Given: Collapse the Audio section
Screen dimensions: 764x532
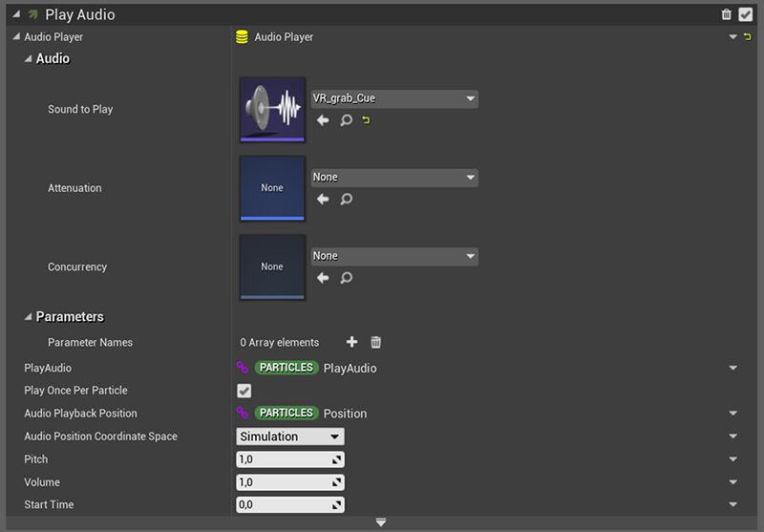Looking at the screenshot, I should [x=28, y=59].
